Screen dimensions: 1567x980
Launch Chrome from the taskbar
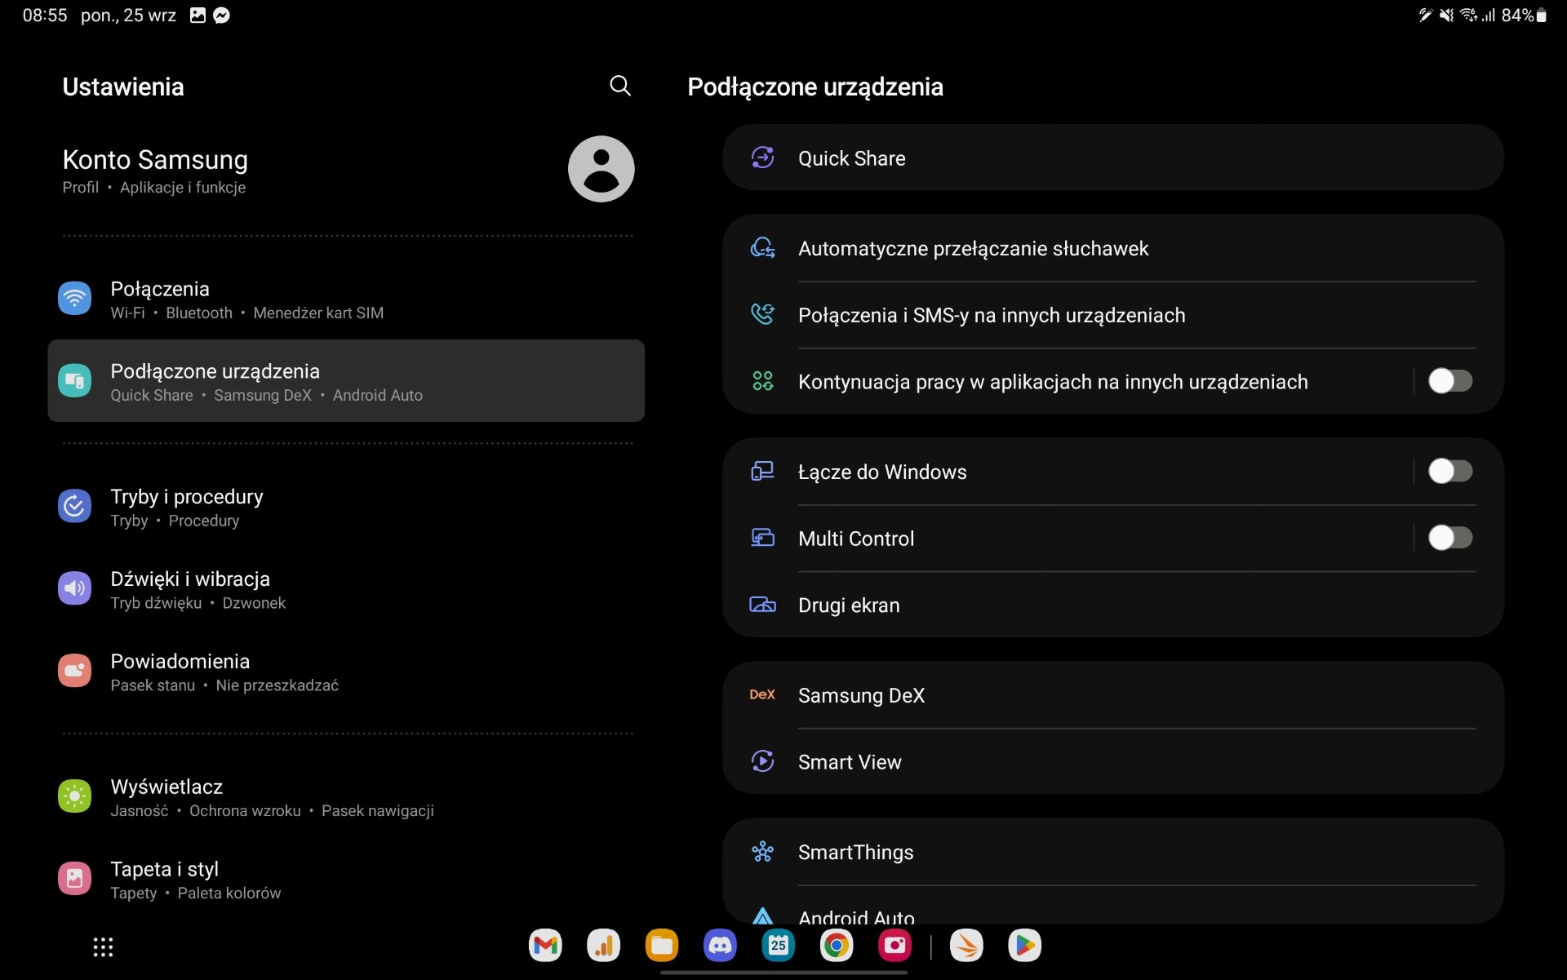[837, 946]
